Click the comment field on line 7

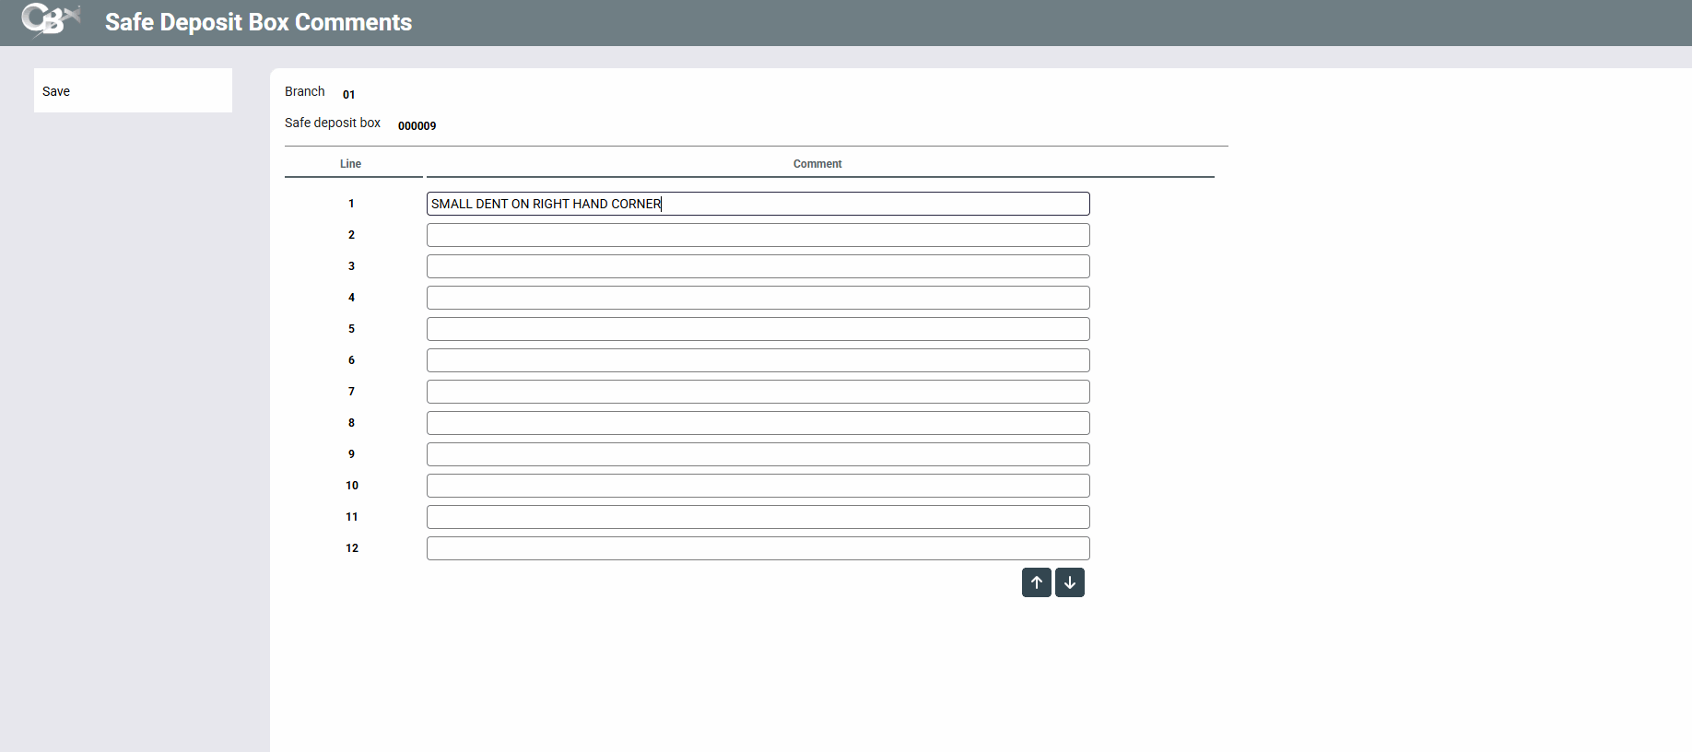[x=758, y=392]
